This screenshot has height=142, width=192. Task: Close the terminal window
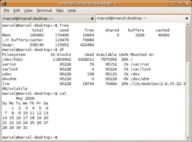pyautogui.click(x=187, y=3)
